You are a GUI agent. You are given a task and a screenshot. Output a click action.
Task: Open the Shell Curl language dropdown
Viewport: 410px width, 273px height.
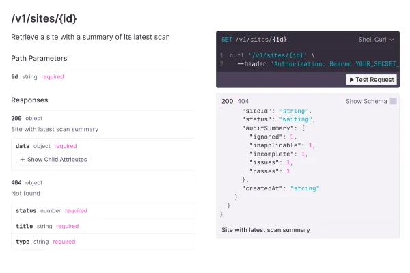[376, 40]
